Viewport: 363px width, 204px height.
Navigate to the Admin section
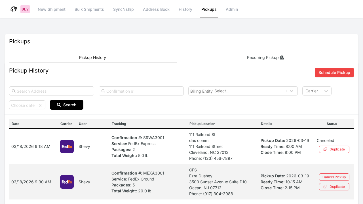click(x=232, y=9)
